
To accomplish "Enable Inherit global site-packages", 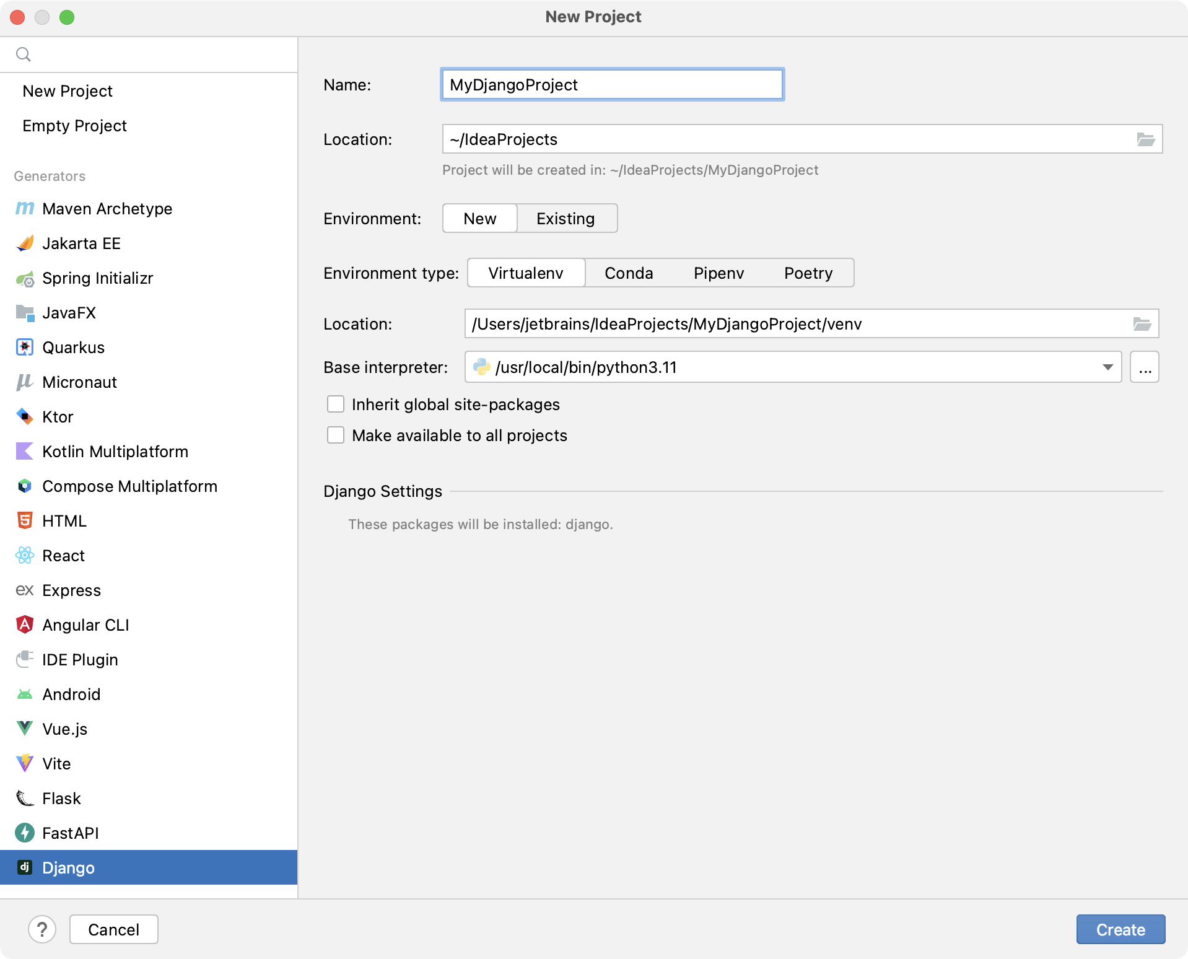I will coord(336,404).
